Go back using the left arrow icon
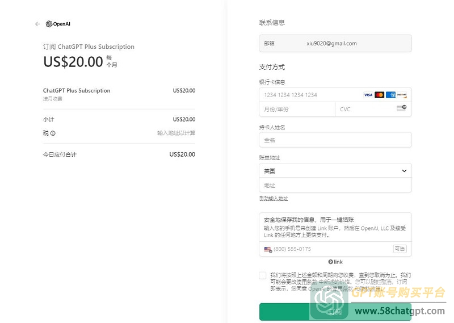 tap(37, 24)
